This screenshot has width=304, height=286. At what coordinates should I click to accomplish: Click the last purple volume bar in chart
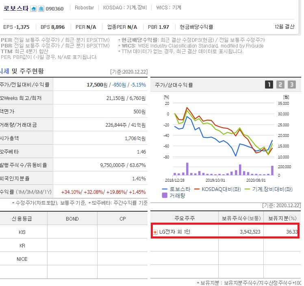point(272,171)
